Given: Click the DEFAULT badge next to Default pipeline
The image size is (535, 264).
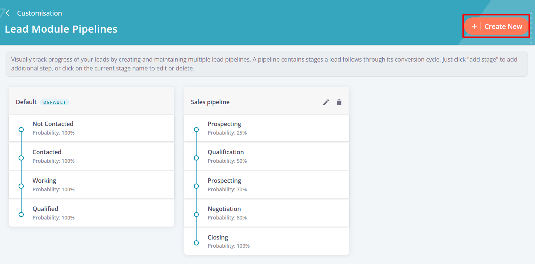Looking at the screenshot, I should tap(54, 102).
